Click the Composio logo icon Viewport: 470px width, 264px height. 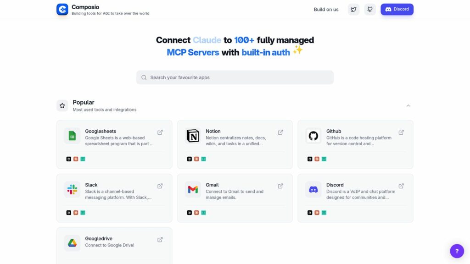point(62,9)
